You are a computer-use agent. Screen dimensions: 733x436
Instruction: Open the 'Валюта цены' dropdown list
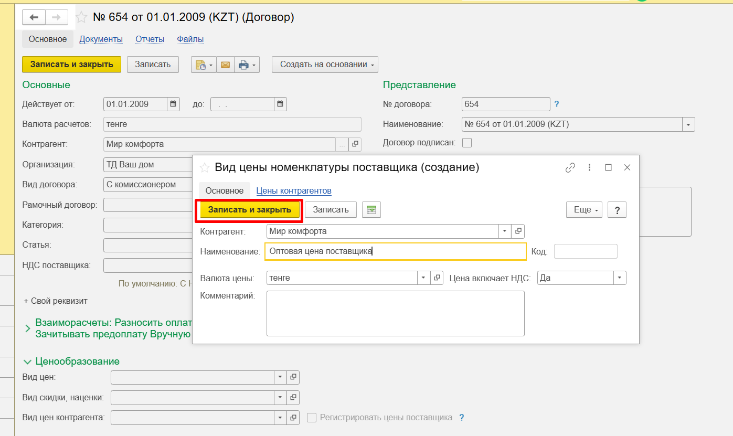pyautogui.click(x=424, y=278)
